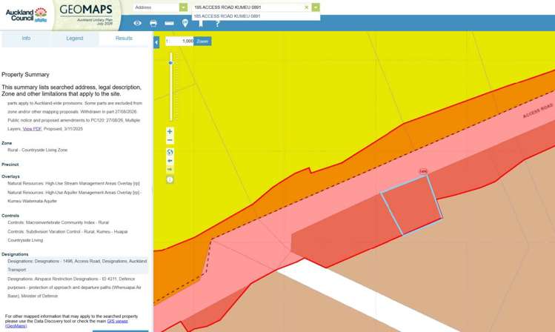Image resolution: width=555 pixels, height=332 pixels.
Task: Open the search box dropdown arrow
Action: point(316,7)
